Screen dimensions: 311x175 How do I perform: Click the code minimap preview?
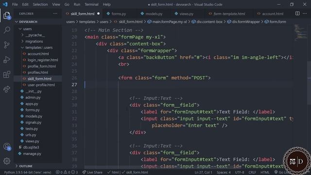(300, 33)
